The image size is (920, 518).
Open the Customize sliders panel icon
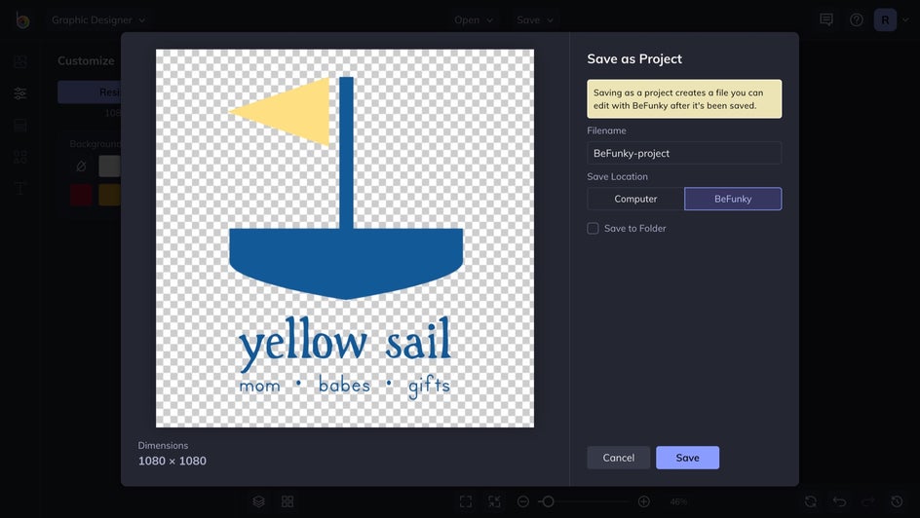[20, 93]
